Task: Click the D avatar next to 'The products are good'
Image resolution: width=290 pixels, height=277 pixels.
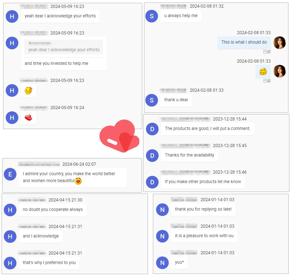Action: (152, 129)
